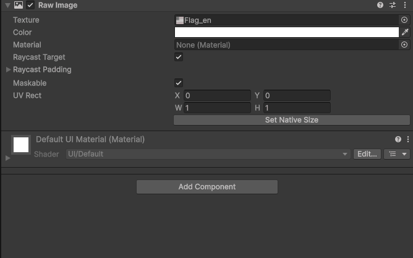Click the Default UI Material preview thumbnail
The height and width of the screenshot is (258, 413).
21,145
